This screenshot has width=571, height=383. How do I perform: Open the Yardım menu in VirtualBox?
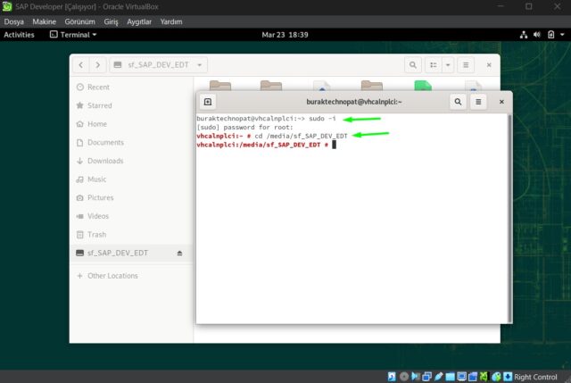(x=171, y=21)
